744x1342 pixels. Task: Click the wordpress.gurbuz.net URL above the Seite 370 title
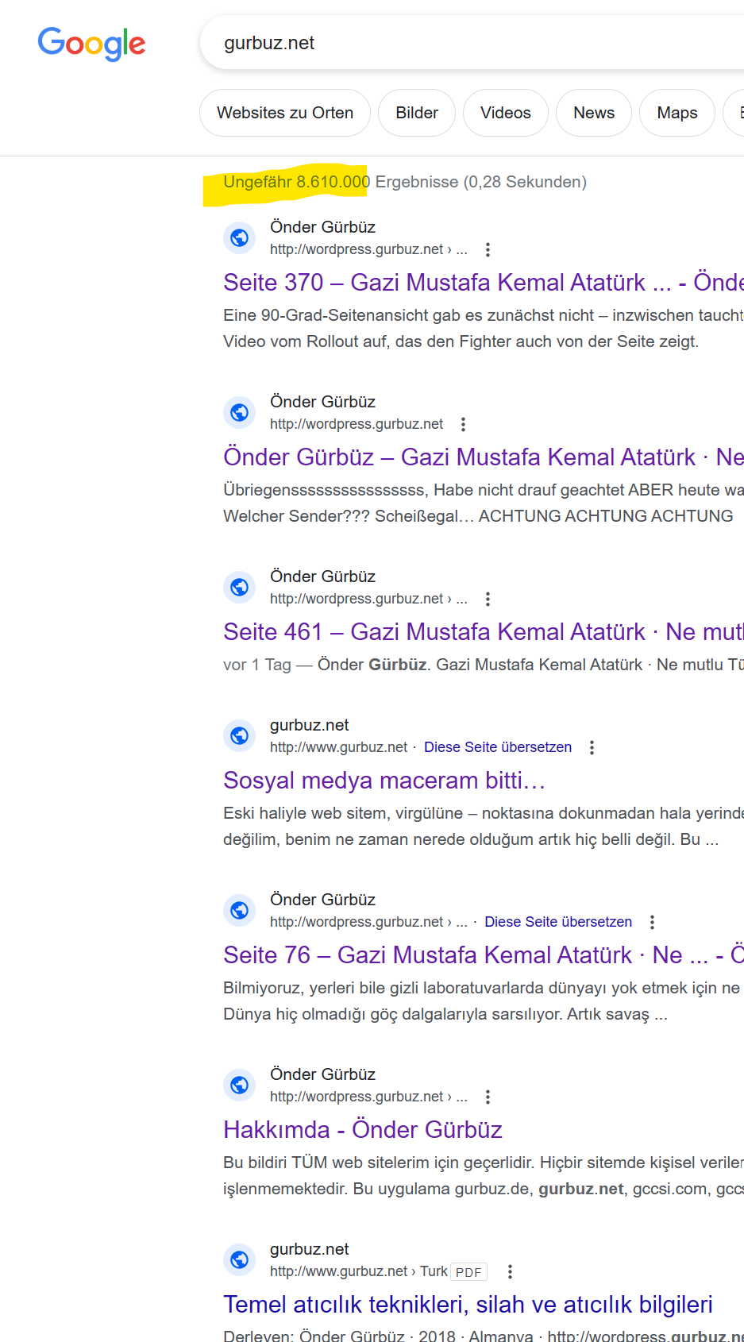[368, 249]
